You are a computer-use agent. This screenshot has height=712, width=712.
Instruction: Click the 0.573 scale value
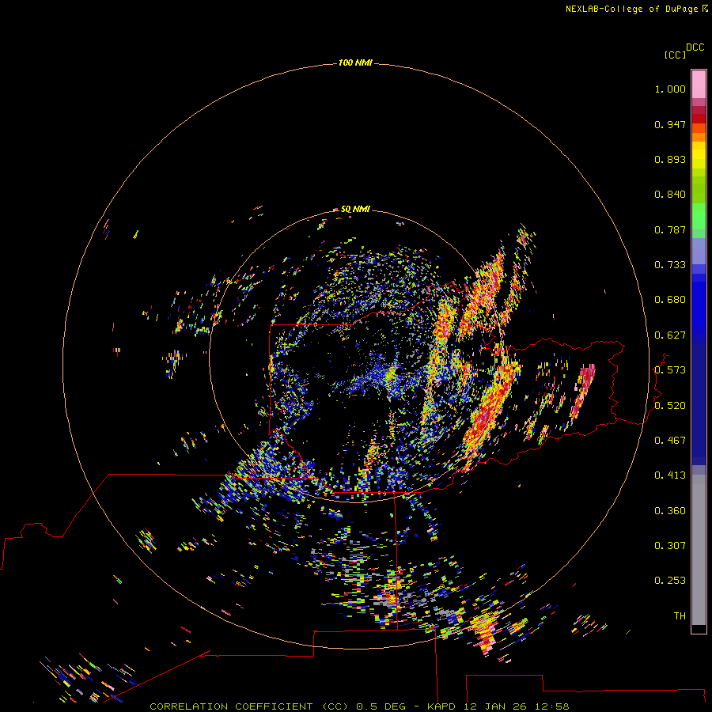[670, 370]
